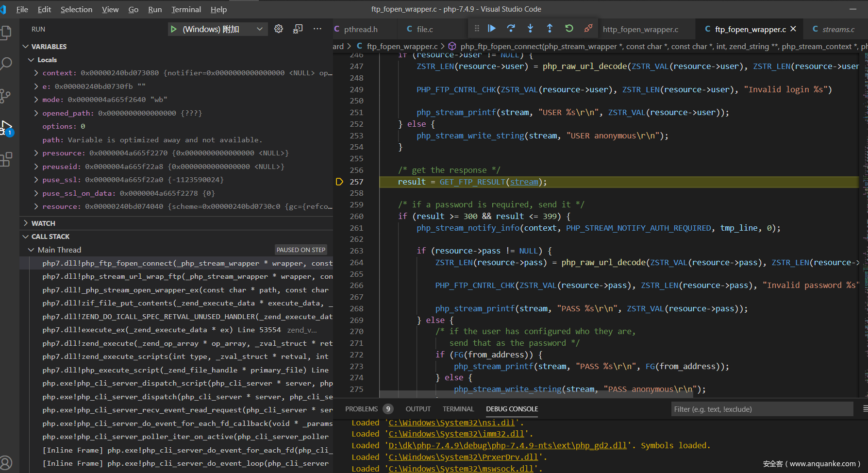Click the debug console filter field

(761, 409)
